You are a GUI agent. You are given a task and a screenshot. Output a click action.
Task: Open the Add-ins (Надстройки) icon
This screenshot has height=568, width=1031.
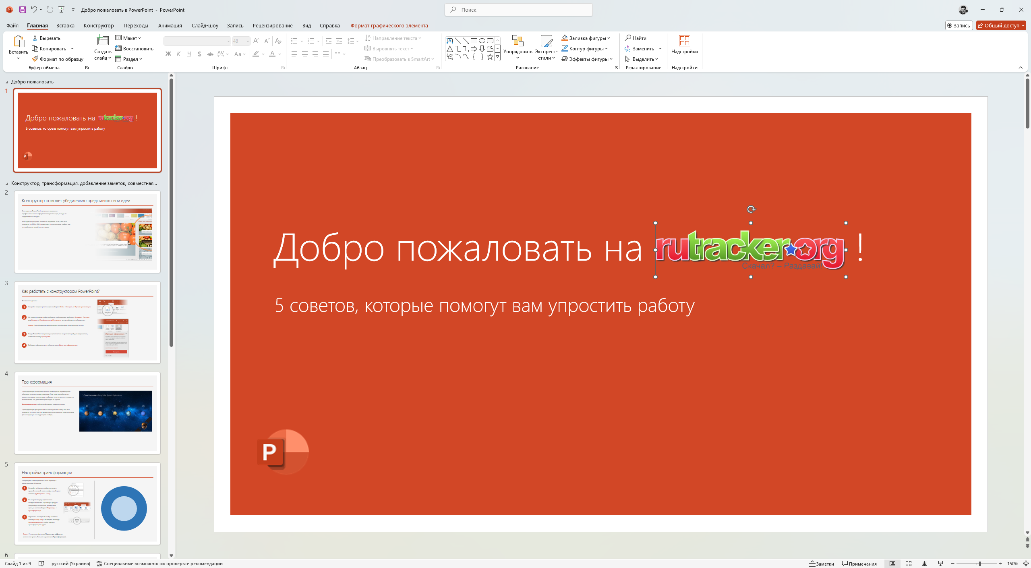(x=684, y=41)
